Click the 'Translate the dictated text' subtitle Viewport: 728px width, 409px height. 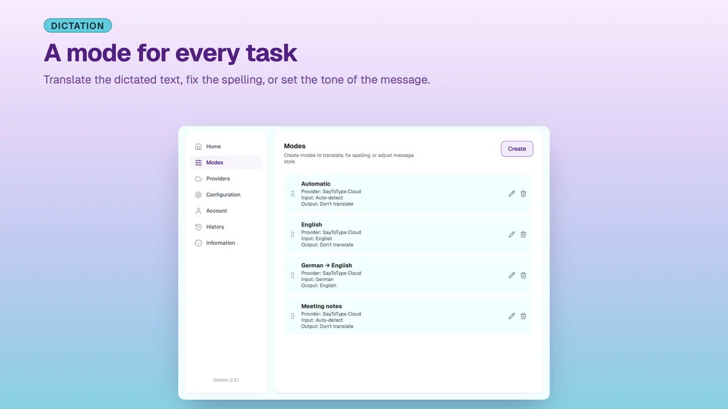(x=237, y=80)
